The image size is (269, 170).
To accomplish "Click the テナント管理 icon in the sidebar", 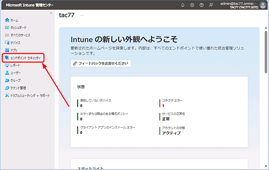I will 7,88.
